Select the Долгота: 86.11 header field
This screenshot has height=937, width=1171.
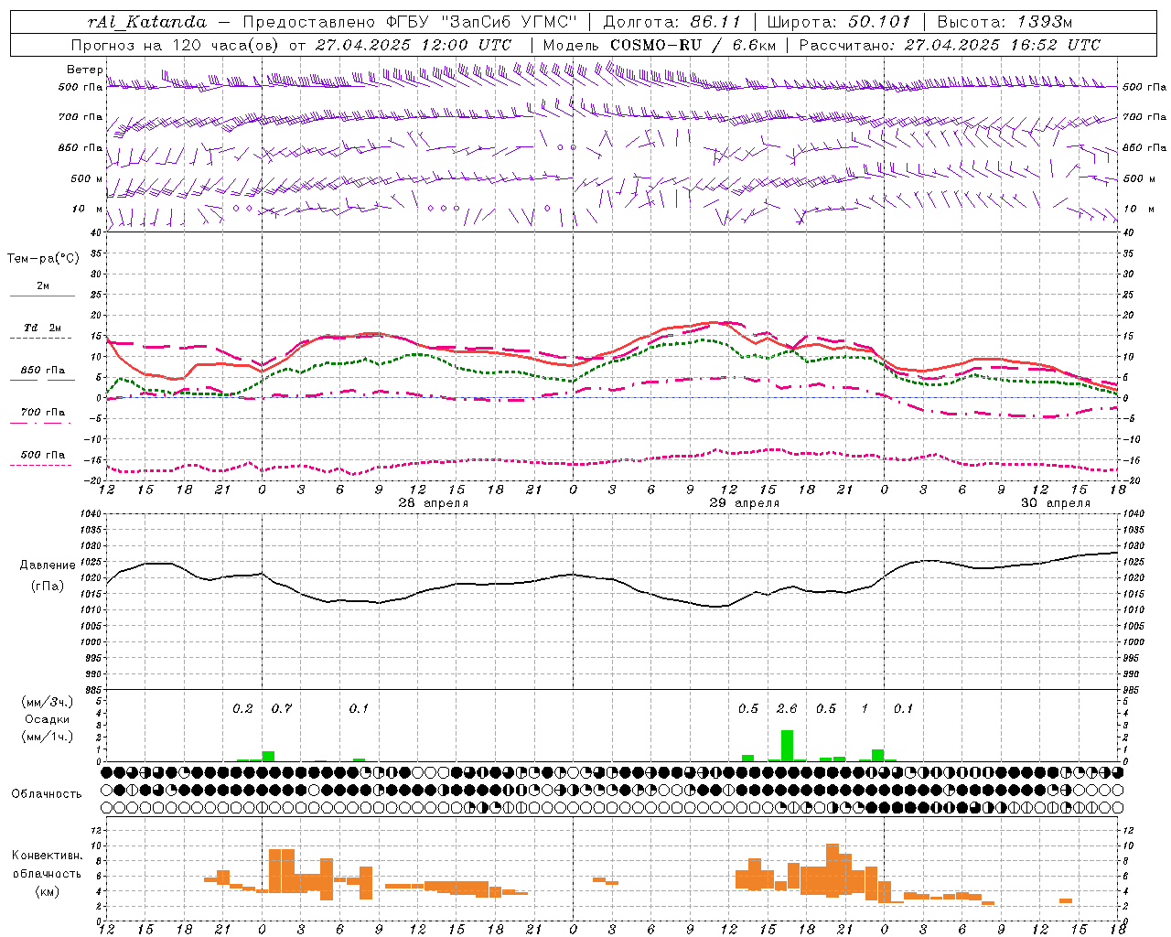point(672,22)
